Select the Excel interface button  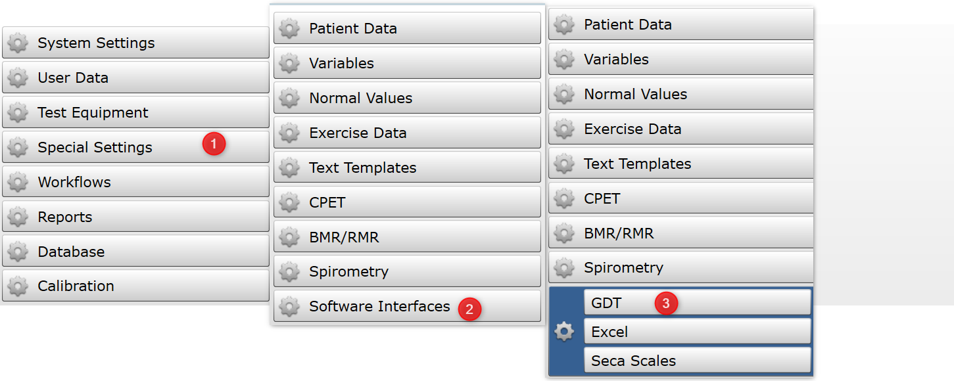(698, 332)
